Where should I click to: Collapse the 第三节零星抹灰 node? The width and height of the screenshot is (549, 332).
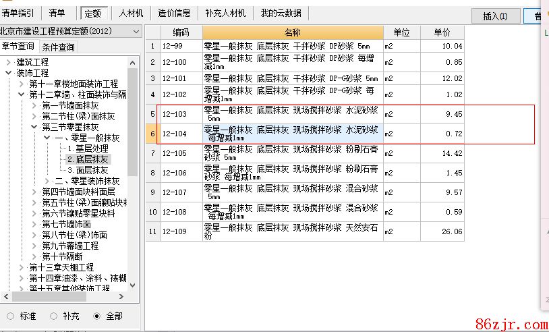point(34,127)
